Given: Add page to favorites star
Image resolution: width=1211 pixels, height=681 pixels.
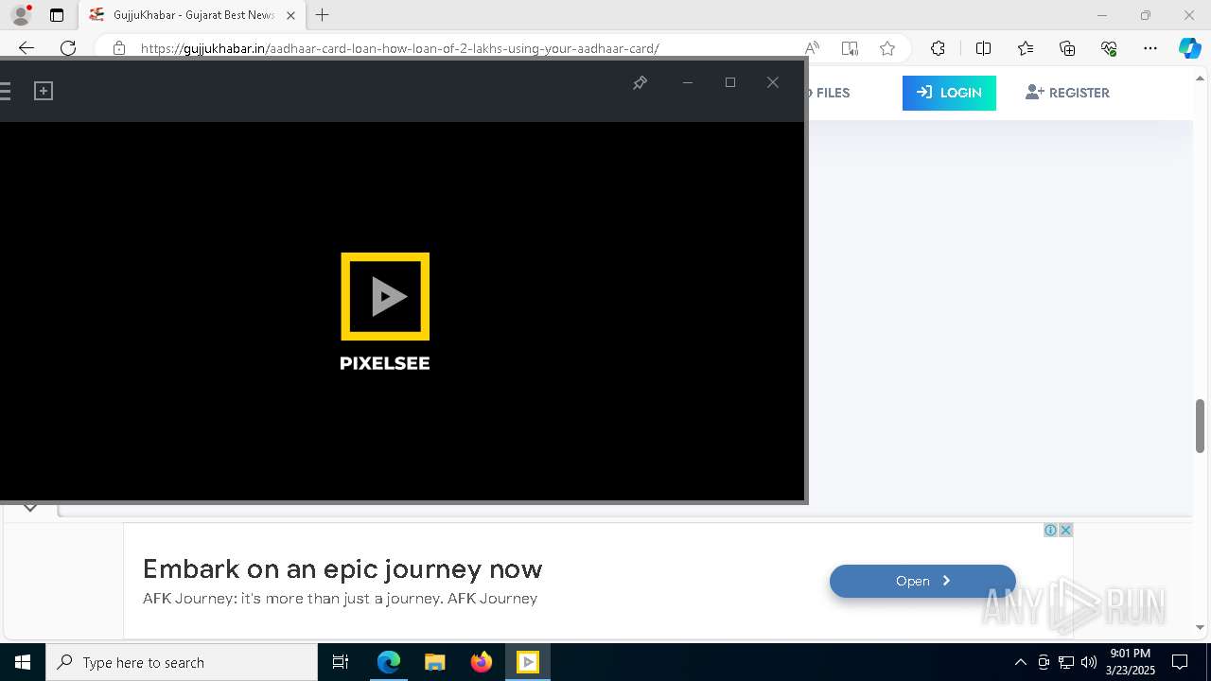Looking at the screenshot, I should (x=886, y=48).
